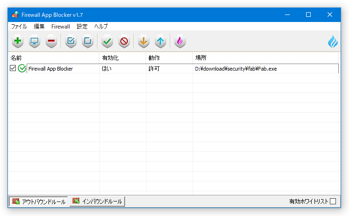Click the はい enabled cell
The image size is (349, 216).
[107, 69]
